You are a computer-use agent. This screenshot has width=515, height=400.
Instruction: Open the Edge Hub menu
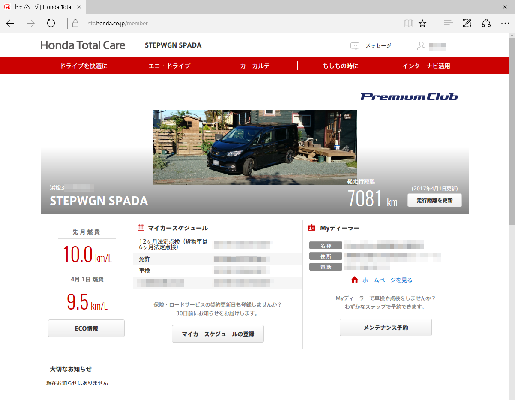(x=448, y=24)
